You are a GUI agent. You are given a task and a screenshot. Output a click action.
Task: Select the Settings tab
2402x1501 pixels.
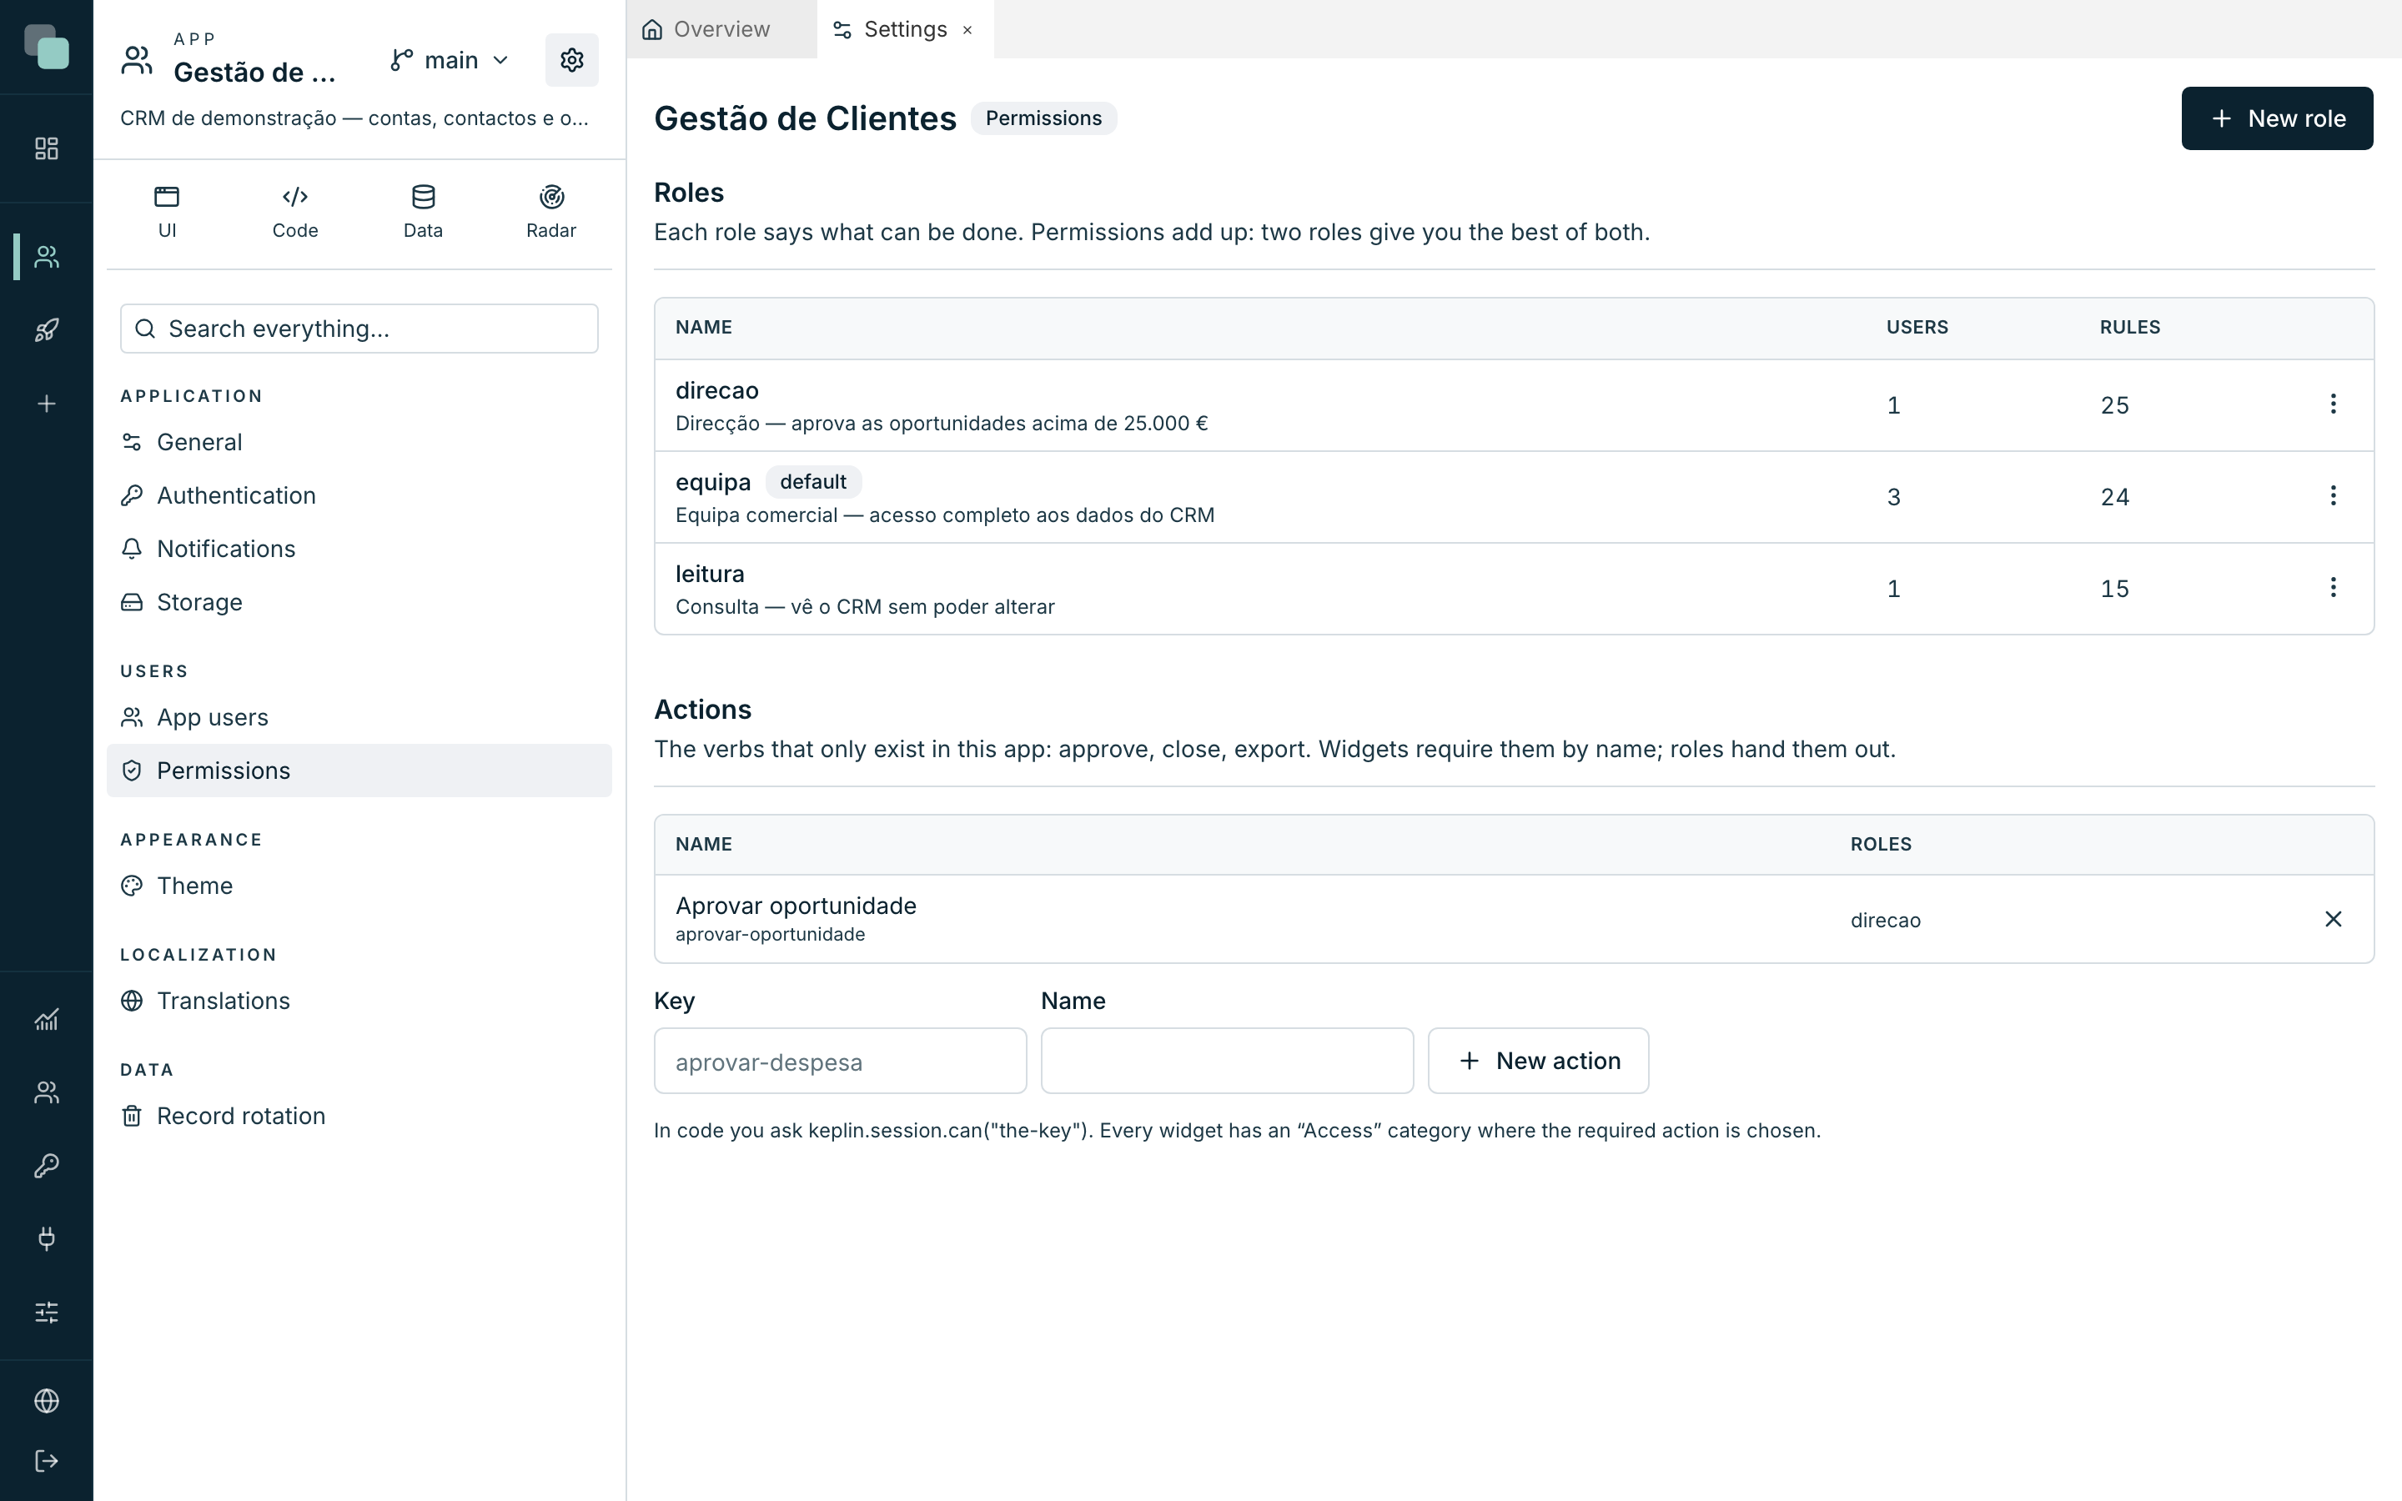(x=904, y=30)
